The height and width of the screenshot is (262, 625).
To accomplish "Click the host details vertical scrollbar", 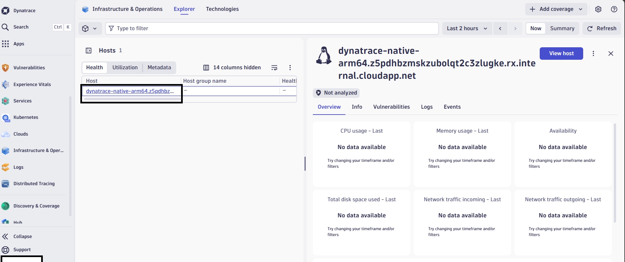I will click(615, 173).
